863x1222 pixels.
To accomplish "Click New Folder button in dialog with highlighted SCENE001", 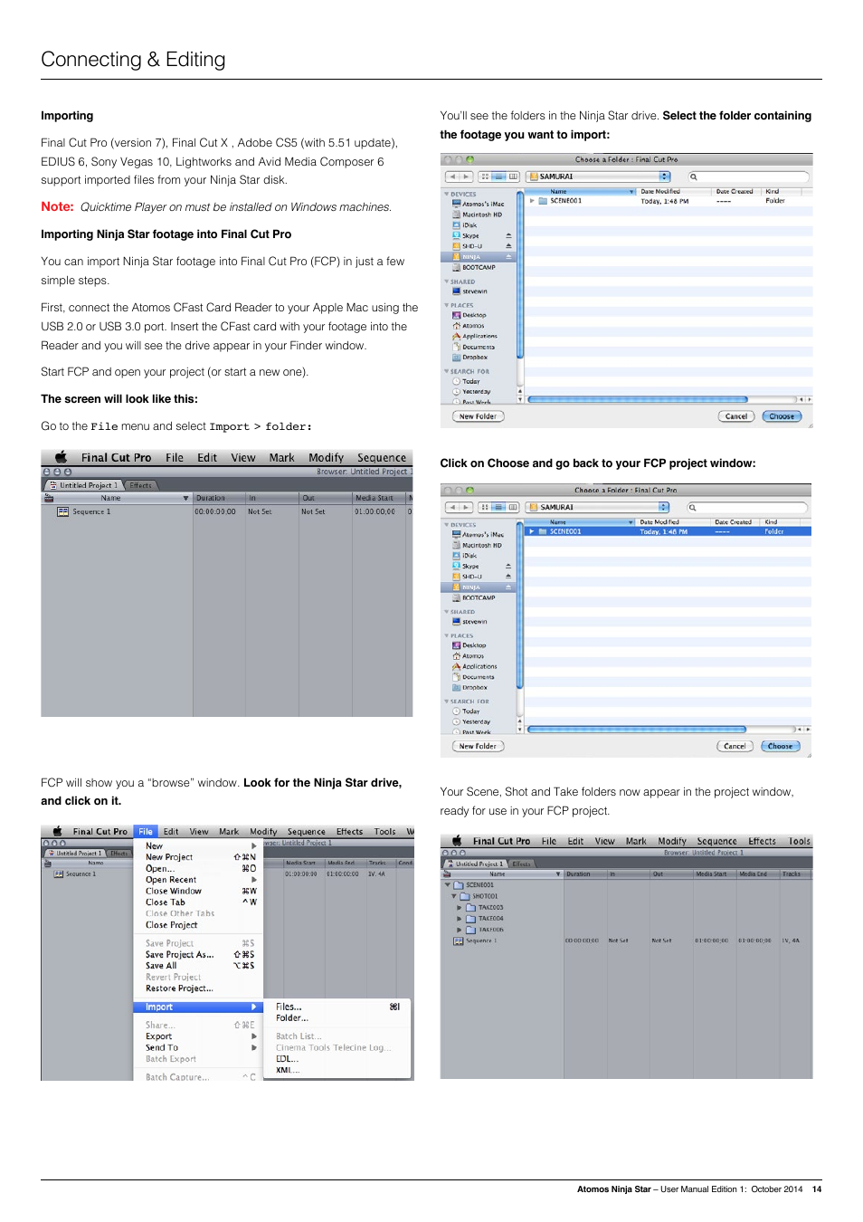I will click(478, 747).
